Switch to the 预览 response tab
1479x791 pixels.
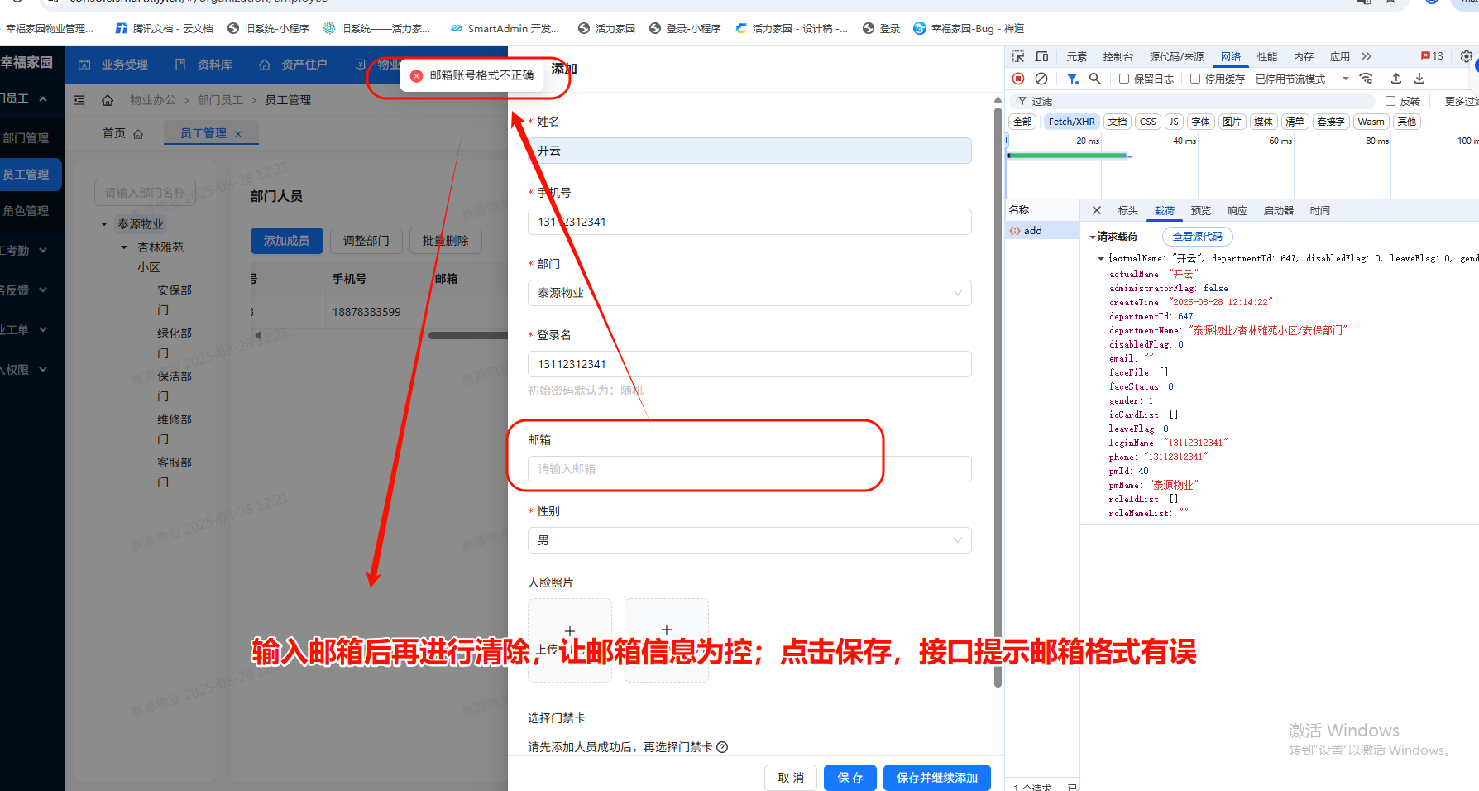(x=1200, y=210)
